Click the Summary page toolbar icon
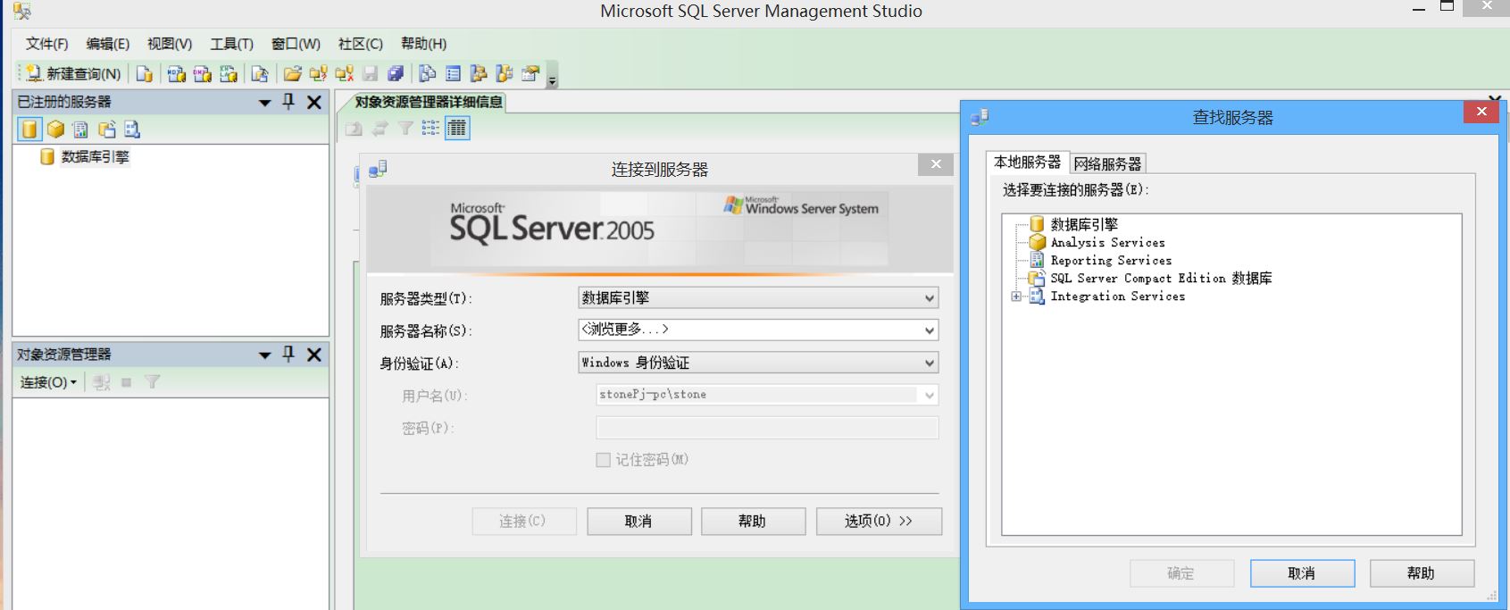Image resolution: width=1510 pixels, height=610 pixels. pos(454,74)
